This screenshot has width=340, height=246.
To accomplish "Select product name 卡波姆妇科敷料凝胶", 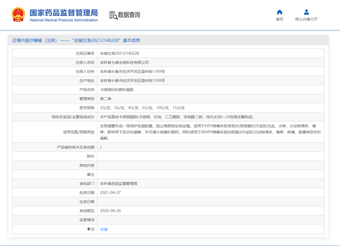I will click(117, 90).
